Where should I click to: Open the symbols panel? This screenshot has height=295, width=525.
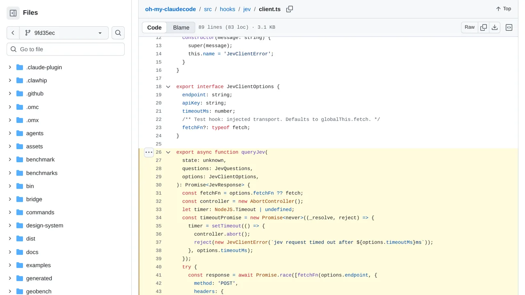[509, 27]
